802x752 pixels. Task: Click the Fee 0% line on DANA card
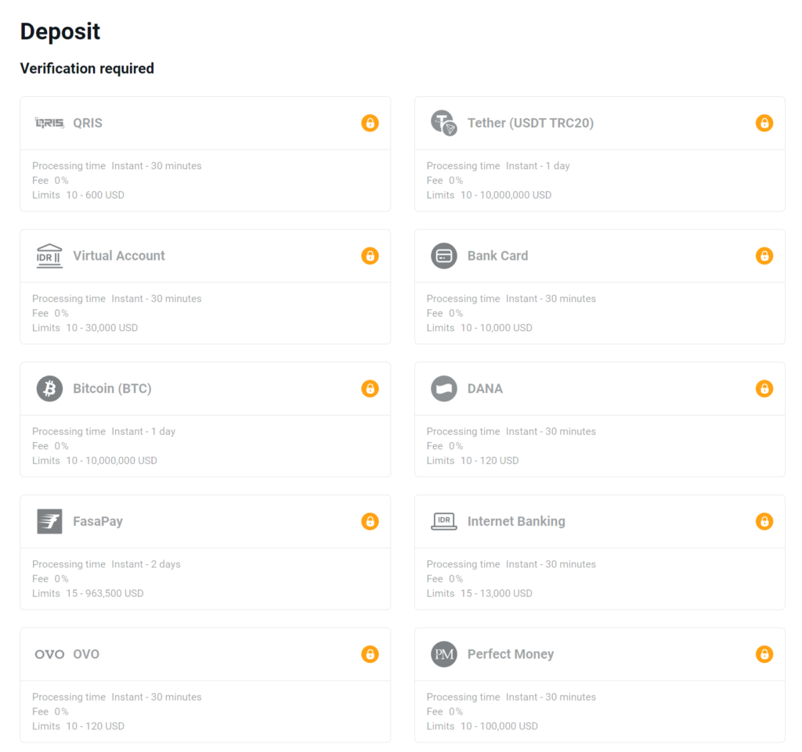point(445,446)
